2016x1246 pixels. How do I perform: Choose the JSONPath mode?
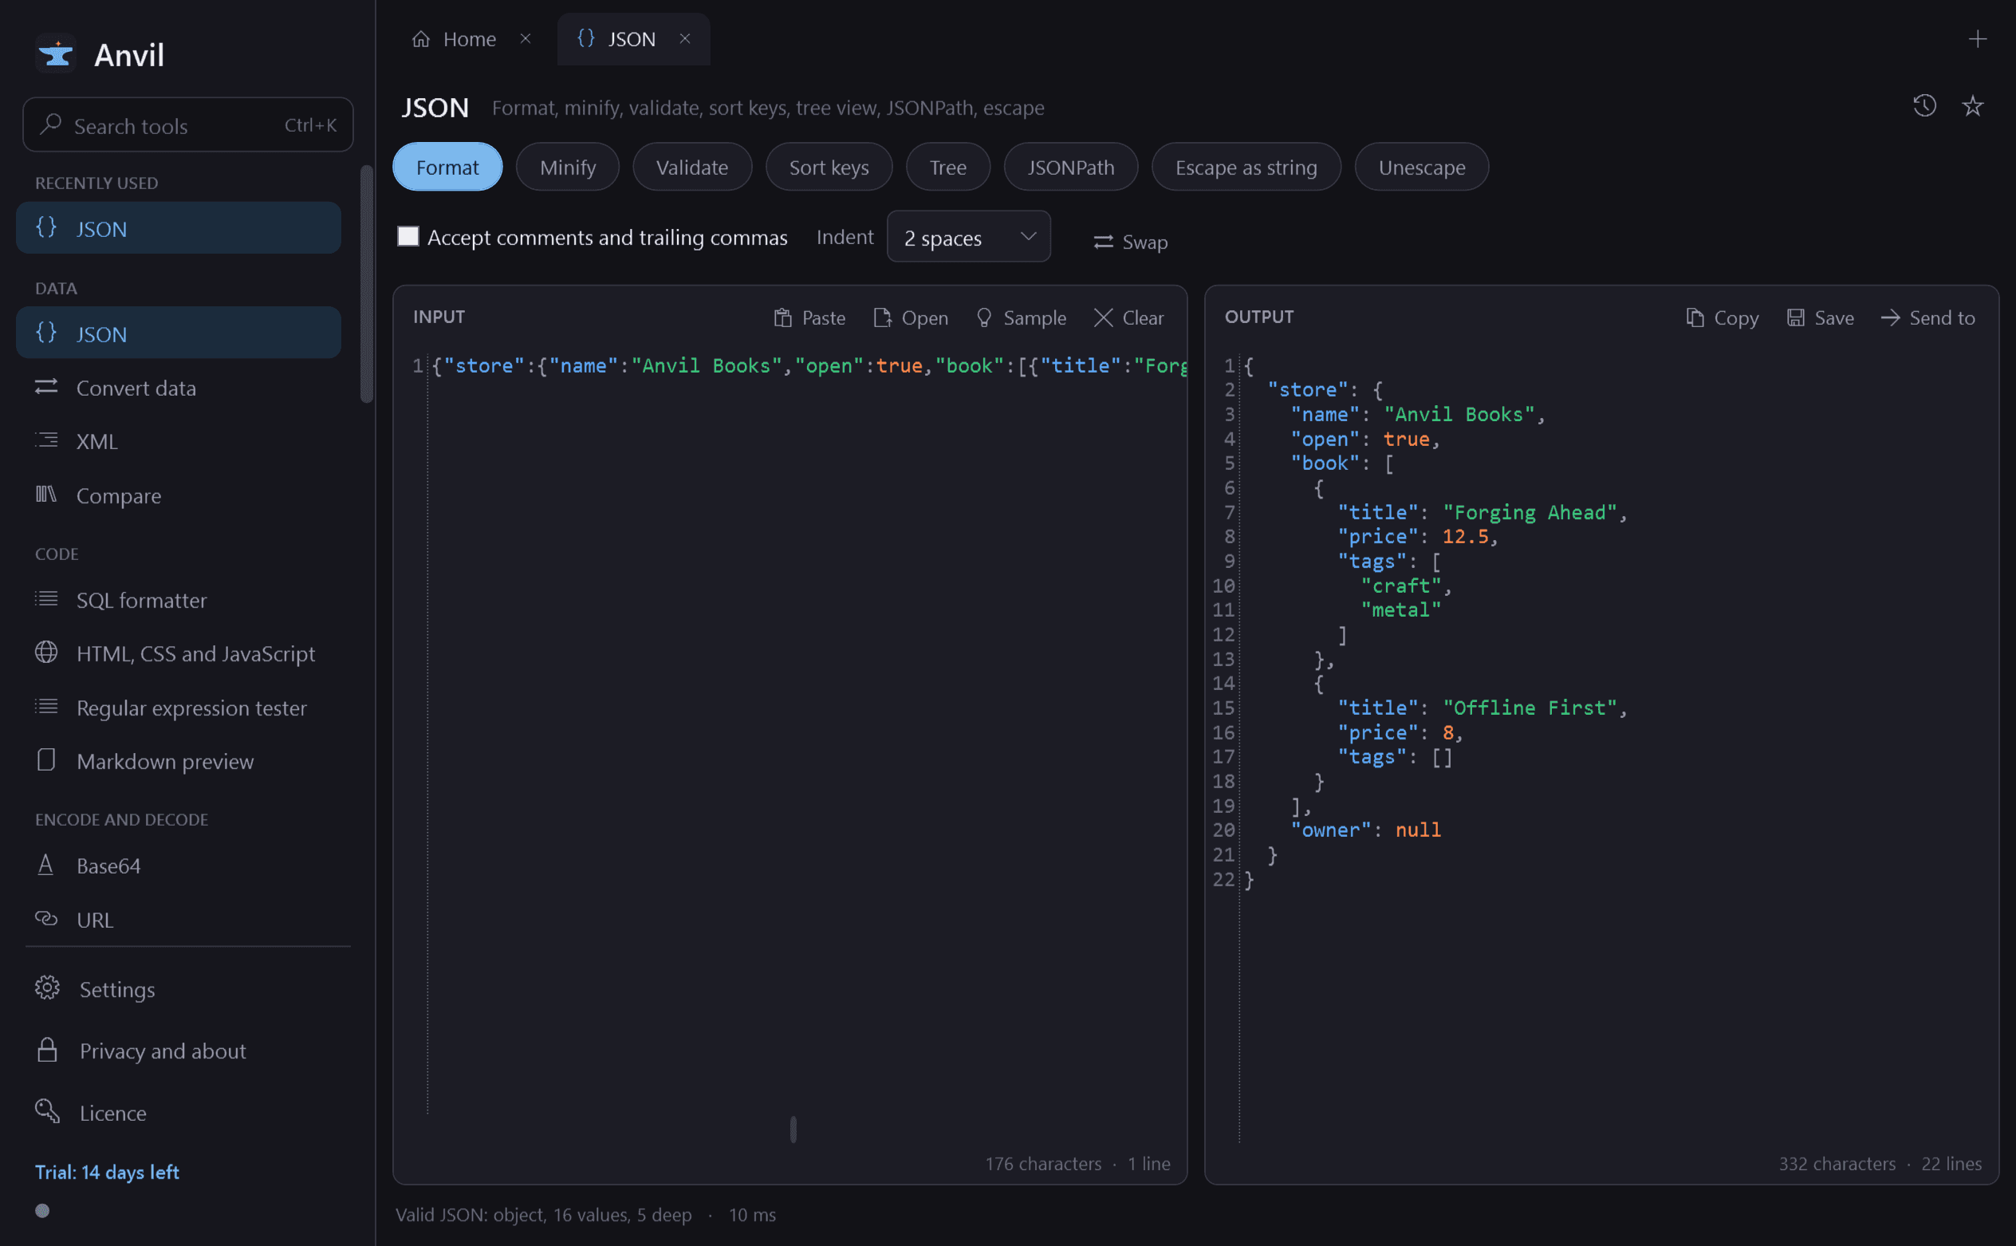click(x=1071, y=168)
